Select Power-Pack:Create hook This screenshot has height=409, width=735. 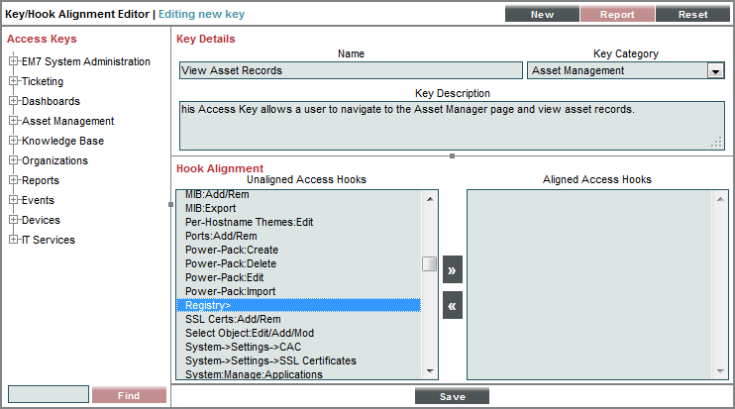pyautogui.click(x=298, y=250)
